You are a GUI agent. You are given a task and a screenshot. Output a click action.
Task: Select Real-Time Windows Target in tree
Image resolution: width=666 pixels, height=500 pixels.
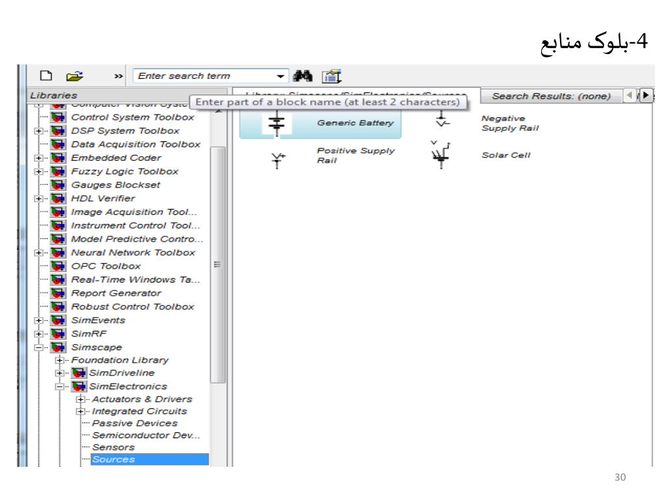coord(135,280)
